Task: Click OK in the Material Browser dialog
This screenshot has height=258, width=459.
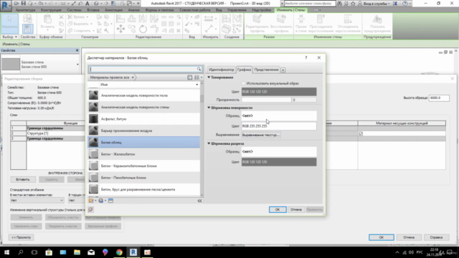Action: [278, 209]
